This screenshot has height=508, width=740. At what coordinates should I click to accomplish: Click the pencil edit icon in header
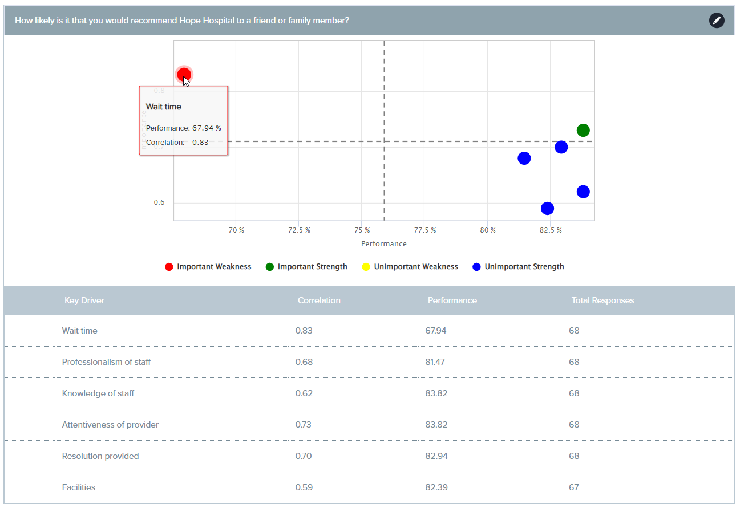pyautogui.click(x=717, y=21)
